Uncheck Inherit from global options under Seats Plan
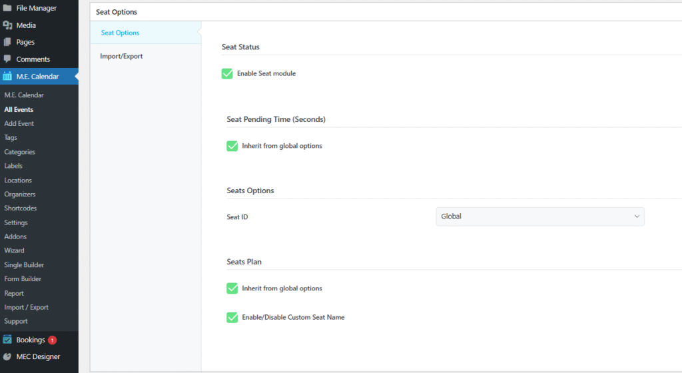Screen dimensions: 682x373 pyautogui.click(x=232, y=288)
